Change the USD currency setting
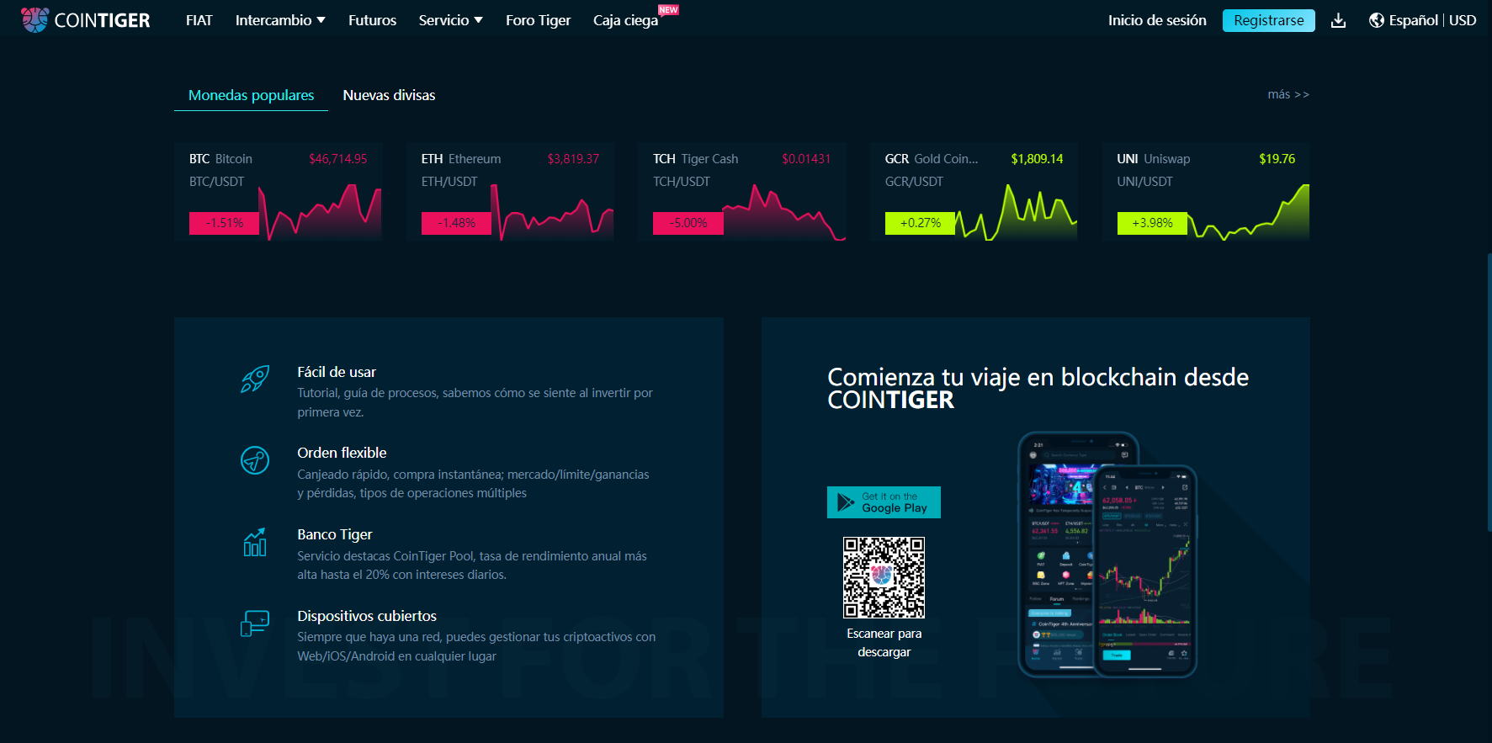The height and width of the screenshot is (743, 1492). point(1463,20)
